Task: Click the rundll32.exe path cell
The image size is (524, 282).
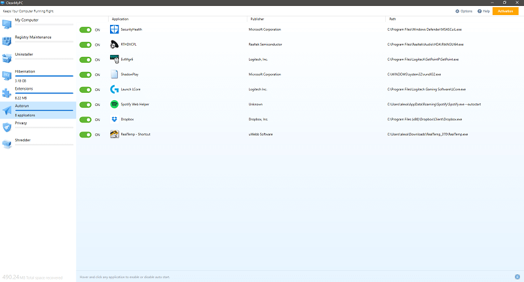Action: (x=414, y=75)
